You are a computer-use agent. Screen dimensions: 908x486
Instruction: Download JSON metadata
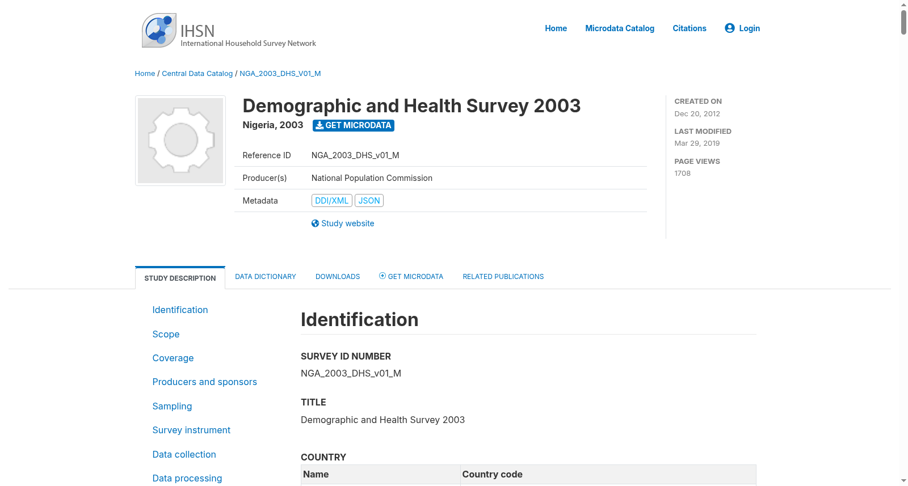[369, 201]
